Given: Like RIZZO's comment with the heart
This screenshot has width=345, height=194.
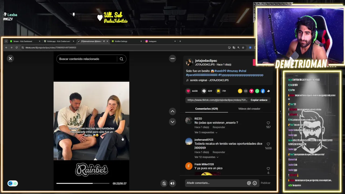Looking at the screenshot, I should [268, 123].
